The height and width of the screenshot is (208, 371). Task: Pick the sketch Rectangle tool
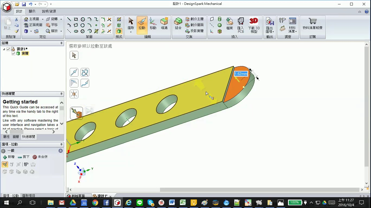coord(76,19)
